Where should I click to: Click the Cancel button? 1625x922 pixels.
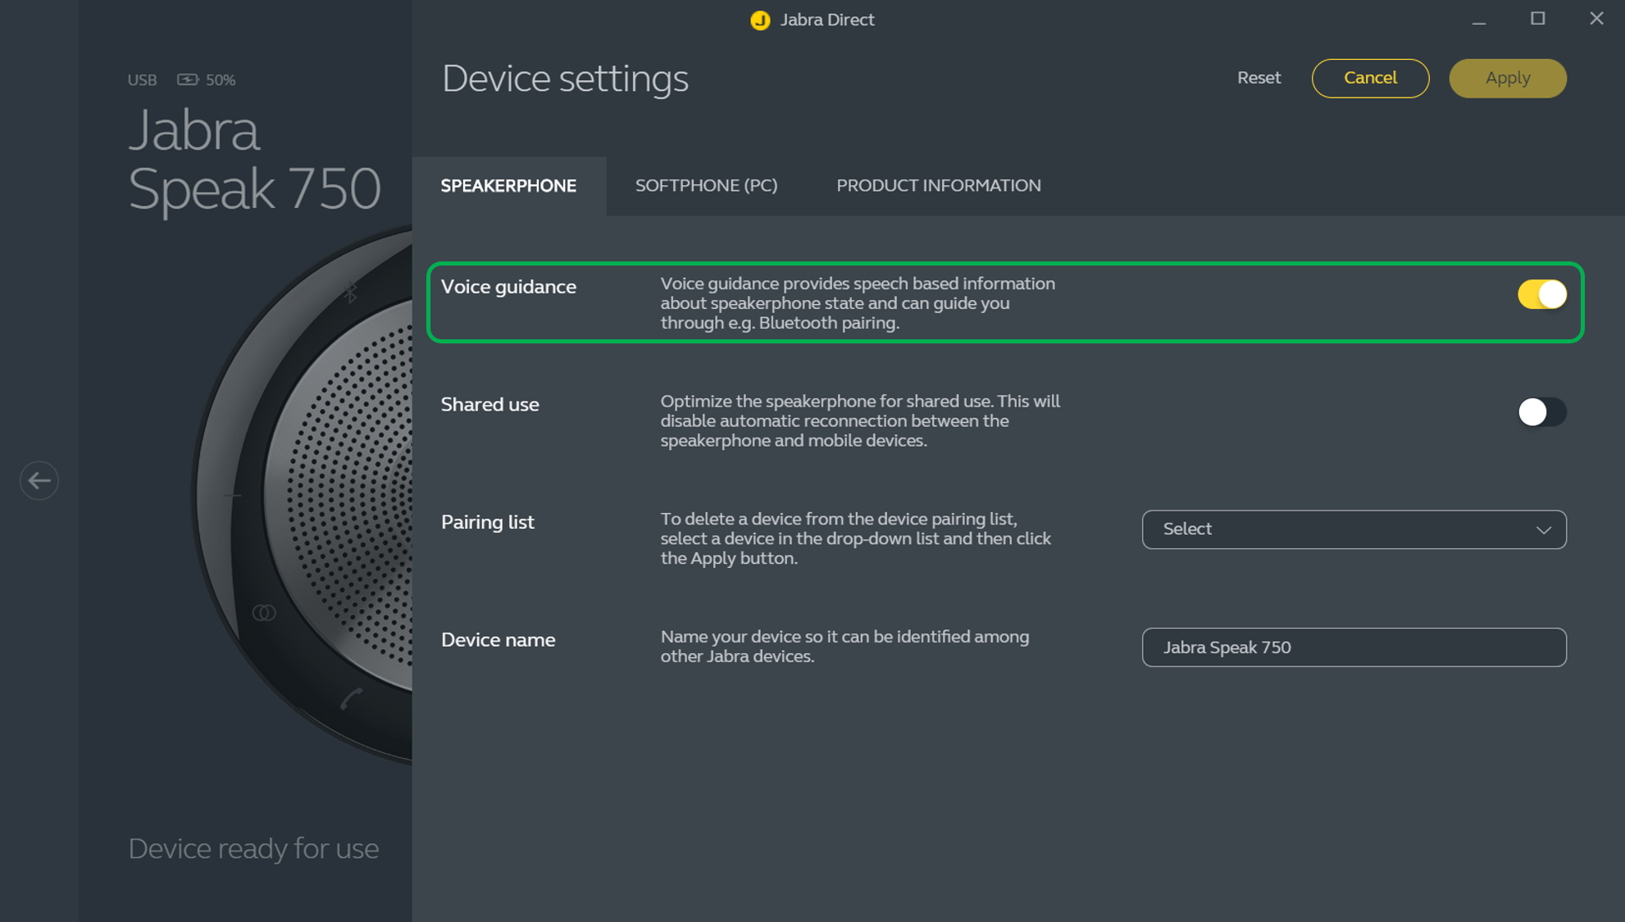(x=1370, y=78)
